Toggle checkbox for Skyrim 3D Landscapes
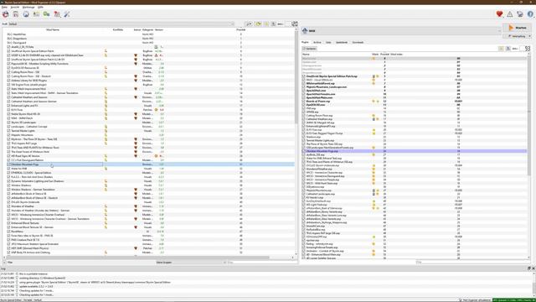Viewport: 536px width, 302px height. (8, 122)
